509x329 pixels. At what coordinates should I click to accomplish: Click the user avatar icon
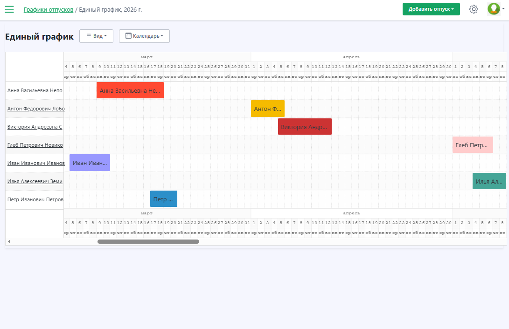(493, 9)
